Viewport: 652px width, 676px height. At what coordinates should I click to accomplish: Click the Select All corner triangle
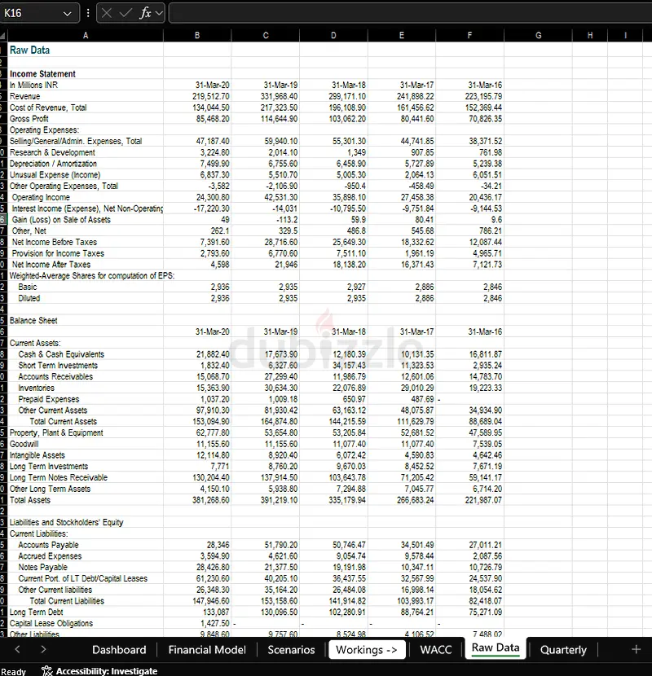coord(4,35)
